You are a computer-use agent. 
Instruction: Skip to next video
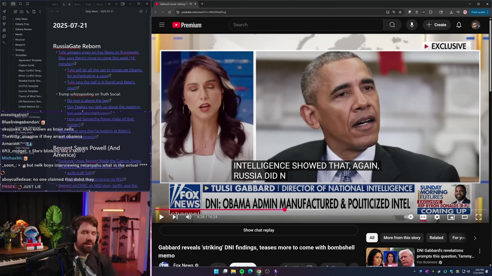[175, 217]
